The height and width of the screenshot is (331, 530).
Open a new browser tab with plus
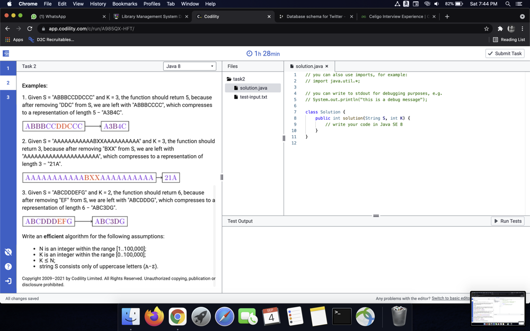pos(447,16)
